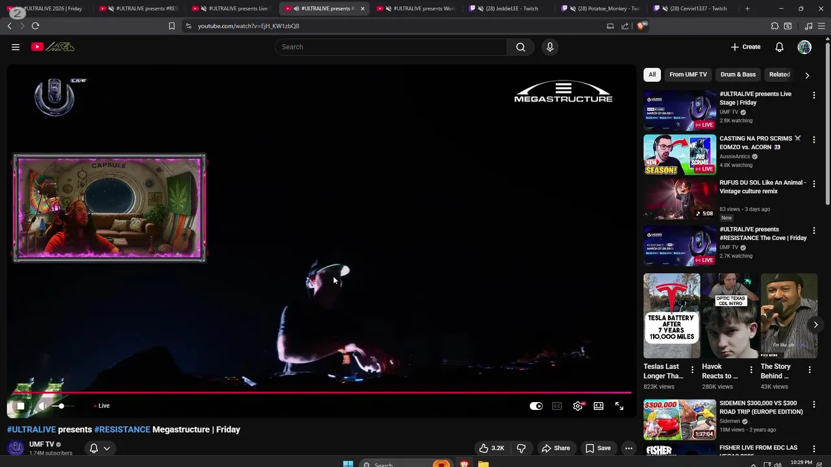Open options for the SIDEMEN $300,000 video
Viewport: 831px width, 467px height.
point(813,405)
